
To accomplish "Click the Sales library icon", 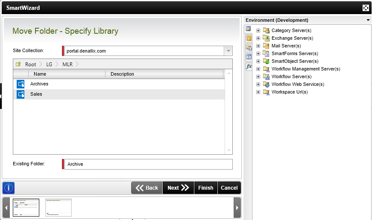I will pos(21,94).
